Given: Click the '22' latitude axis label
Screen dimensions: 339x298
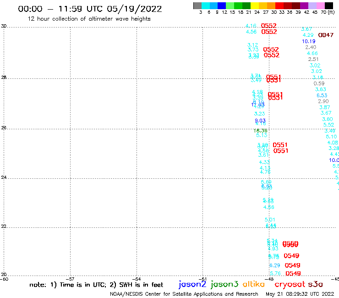Looking at the screenshot, I should coord(4,226).
